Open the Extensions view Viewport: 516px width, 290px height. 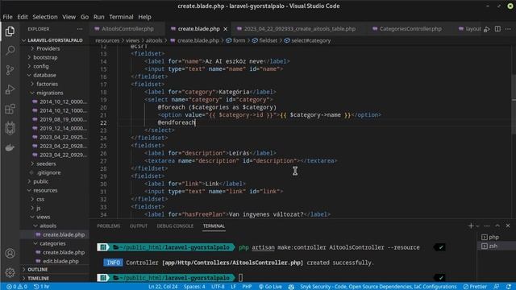10,109
